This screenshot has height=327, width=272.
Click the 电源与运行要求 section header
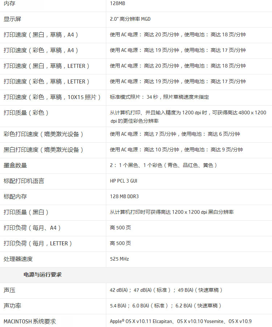click(42, 275)
